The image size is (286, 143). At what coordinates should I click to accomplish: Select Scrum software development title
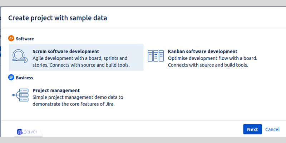(x=66, y=51)
